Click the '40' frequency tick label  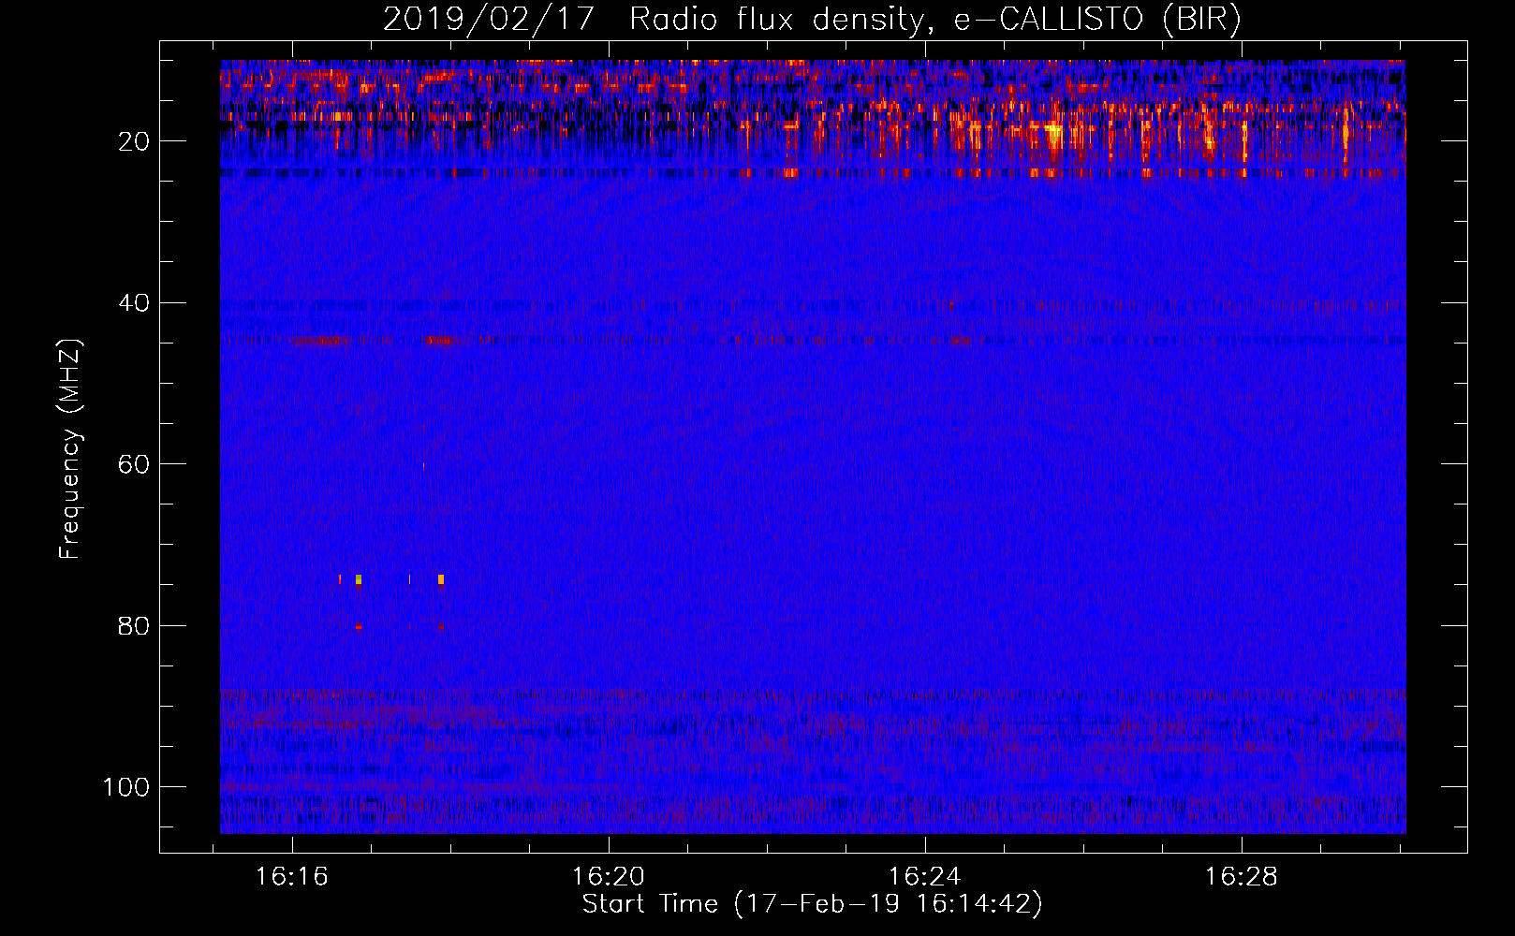click(135, 303)
